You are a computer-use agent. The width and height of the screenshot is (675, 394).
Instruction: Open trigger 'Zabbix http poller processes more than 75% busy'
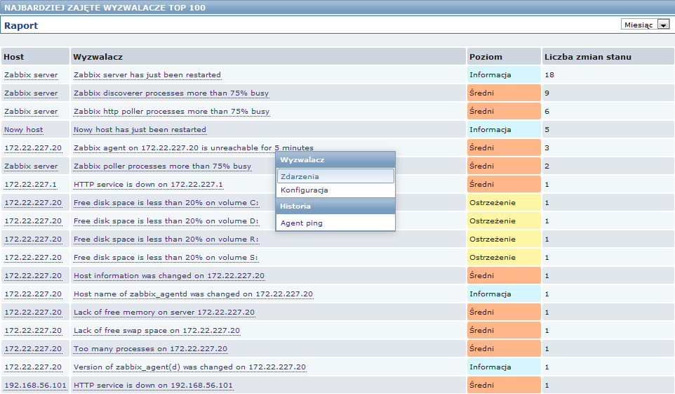point(171,111)
